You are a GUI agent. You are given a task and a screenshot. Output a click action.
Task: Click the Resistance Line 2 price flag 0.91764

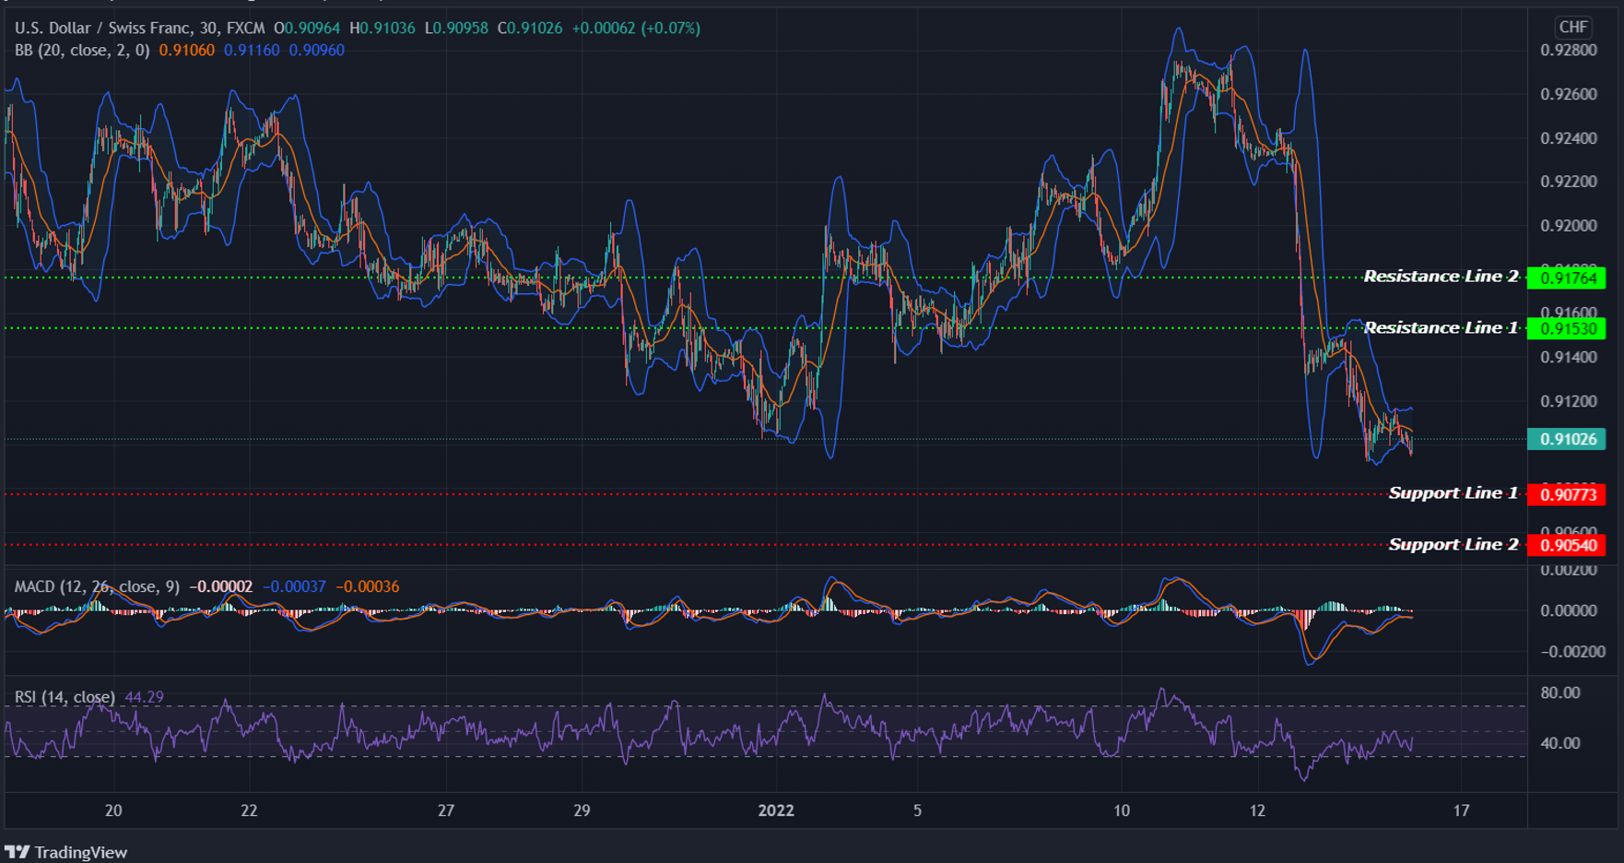1567,276
